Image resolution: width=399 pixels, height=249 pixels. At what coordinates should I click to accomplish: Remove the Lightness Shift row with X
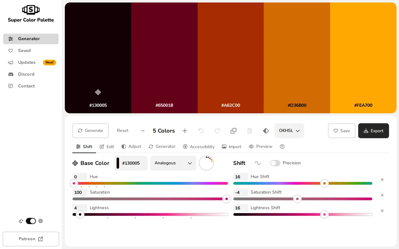tap(382, 211)
